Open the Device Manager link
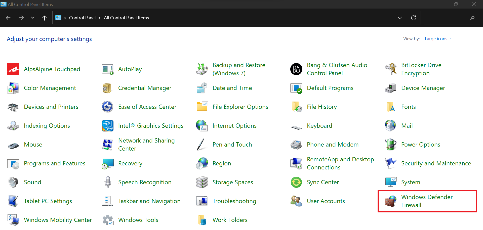Screen dimensions: 483x230 click(423, 88)
